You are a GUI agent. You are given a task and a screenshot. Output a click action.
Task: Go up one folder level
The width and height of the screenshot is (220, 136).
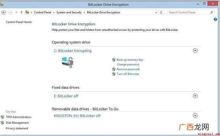point(22,12)
